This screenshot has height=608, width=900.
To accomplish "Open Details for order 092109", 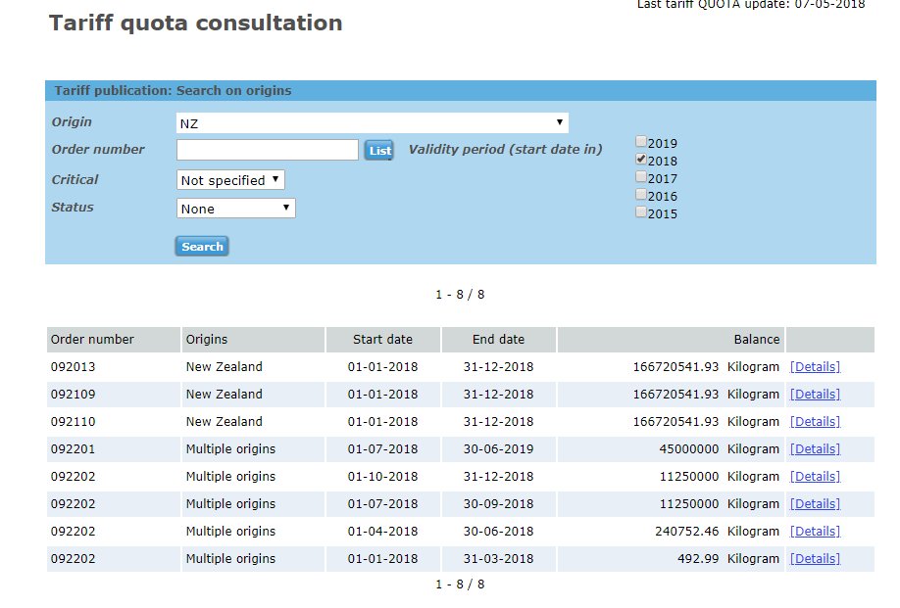I will tap(815, 395).
